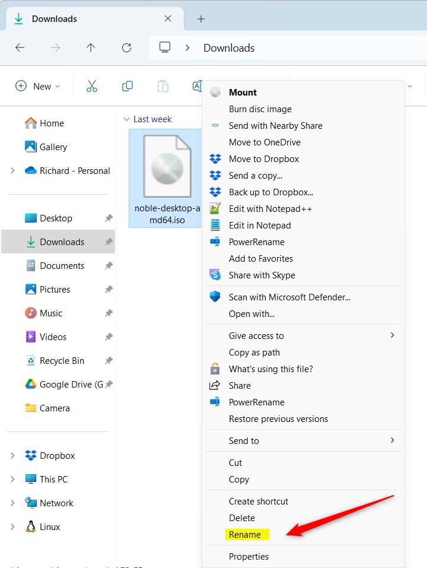427x568 pixels.
Task: Open the New dropdown button
Action: pyautogui.click(x=37, y=86)
